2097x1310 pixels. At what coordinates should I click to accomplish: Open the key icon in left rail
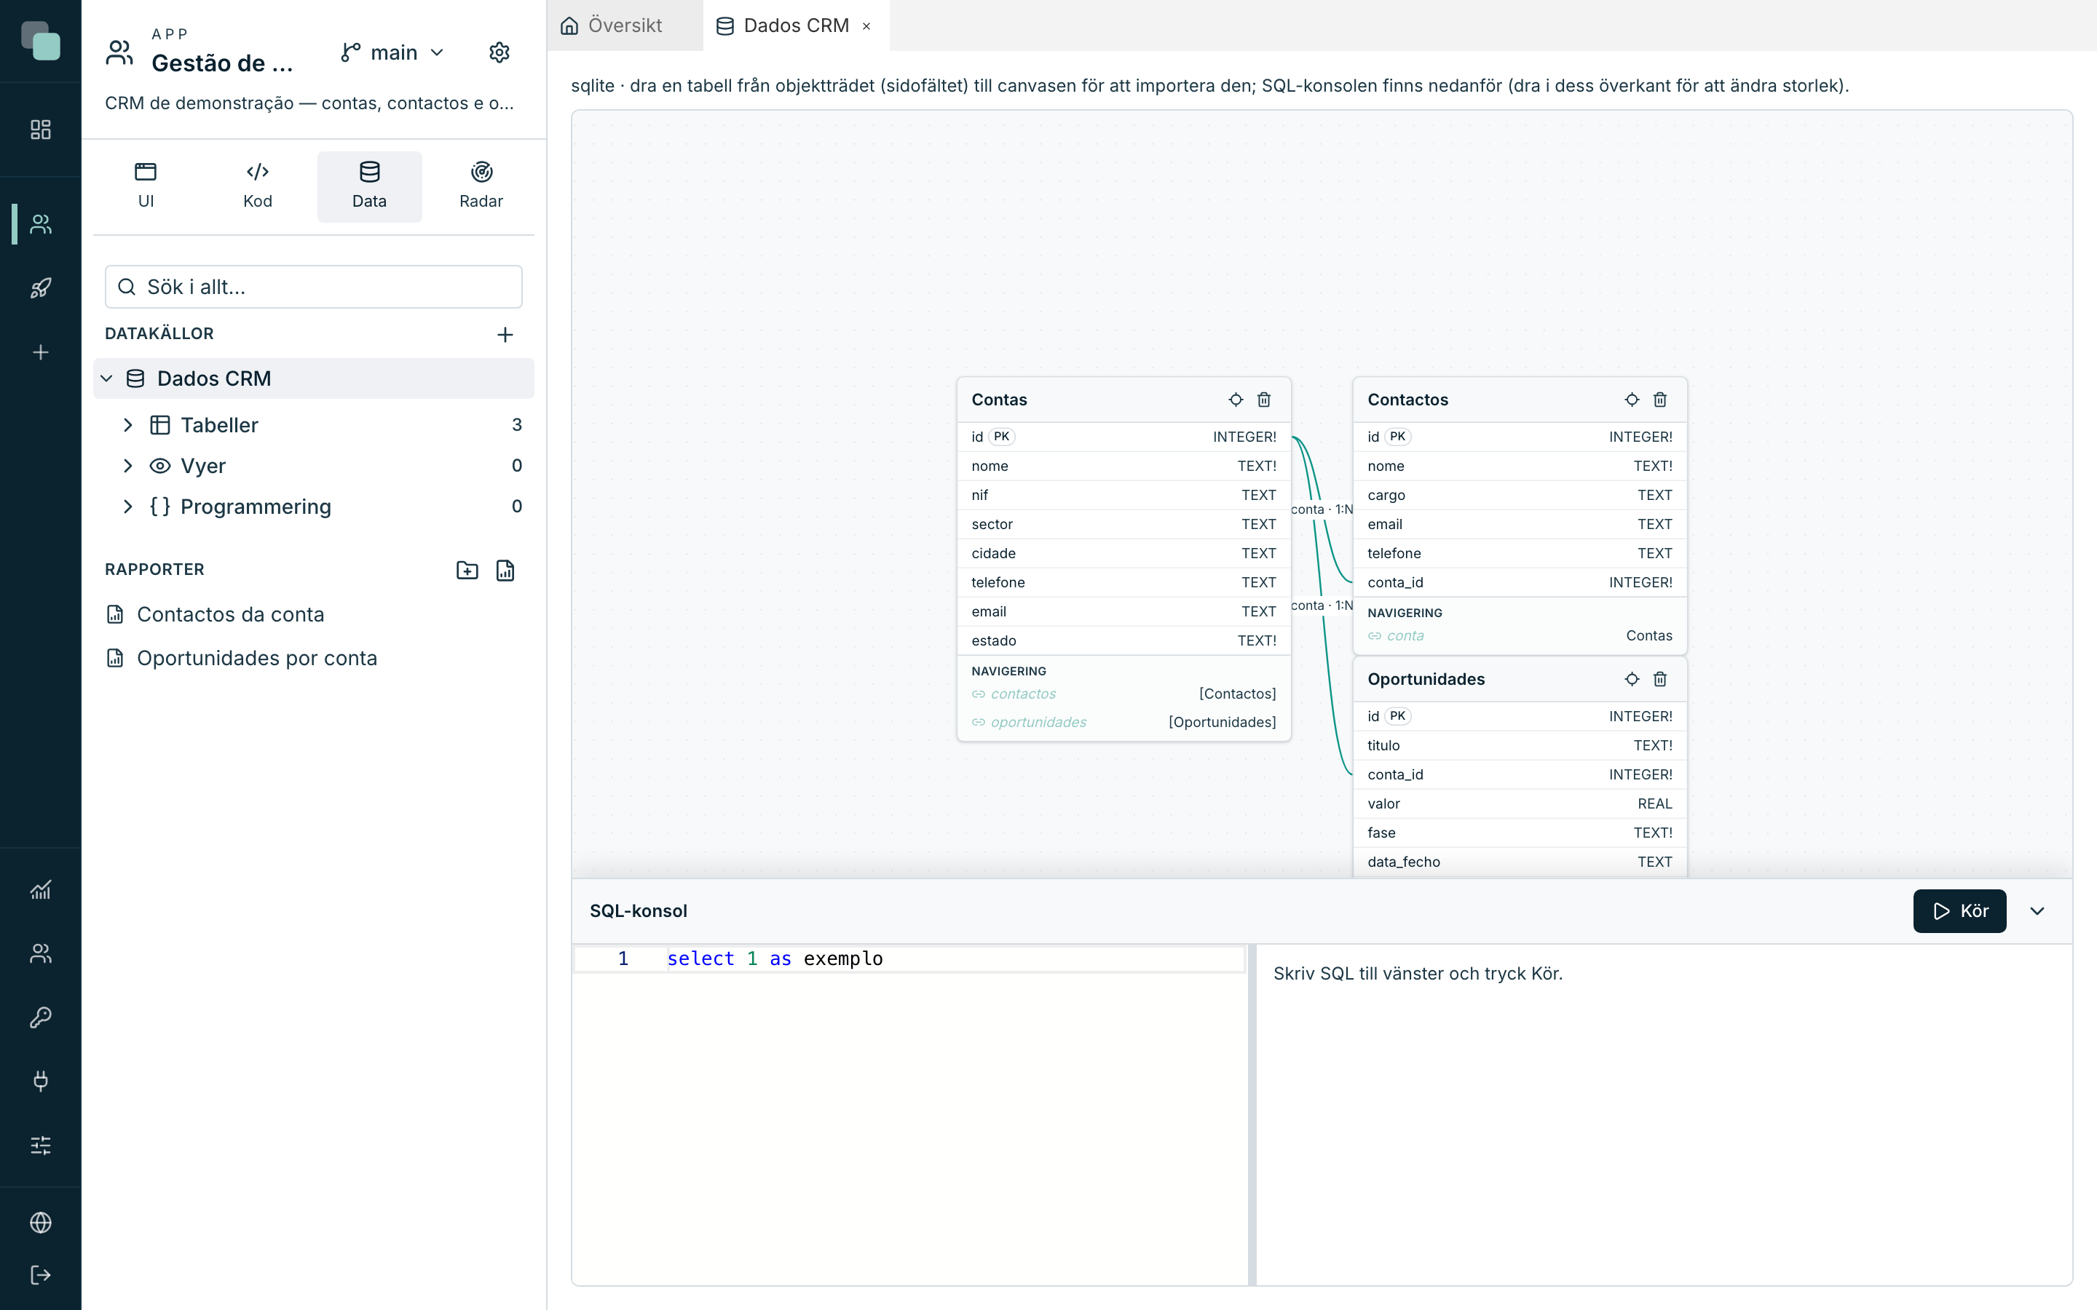click(x=41, y=1017)
